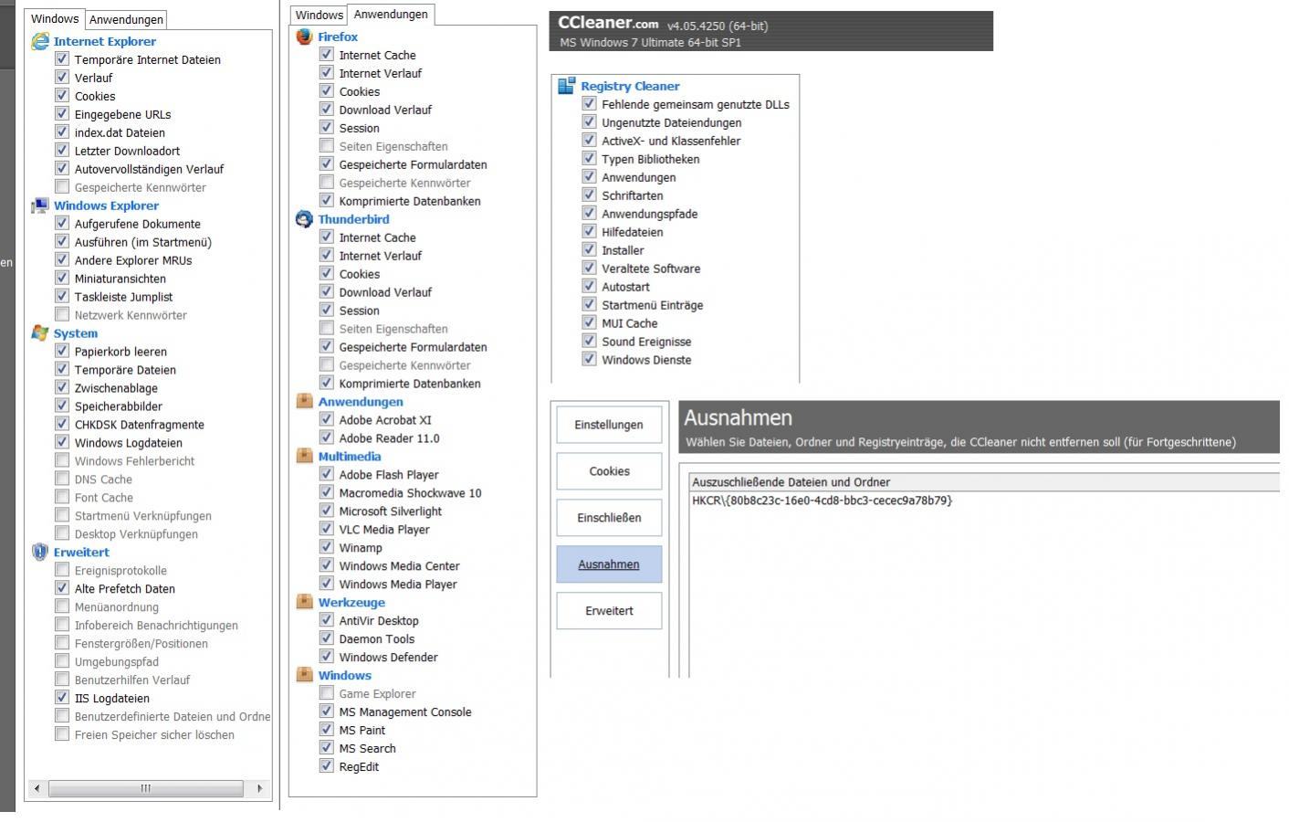The width and height of the screenshot is (1289, 822).
Task: Select the Thunderbird heading
Action: click(353, 219)
